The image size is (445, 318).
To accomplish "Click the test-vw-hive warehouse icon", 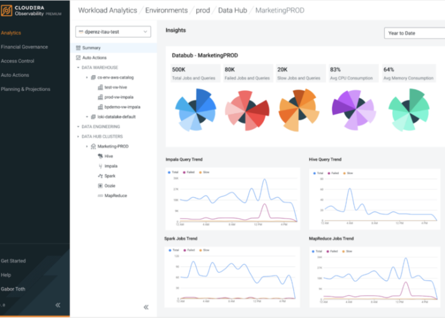I will coord(100,87).
